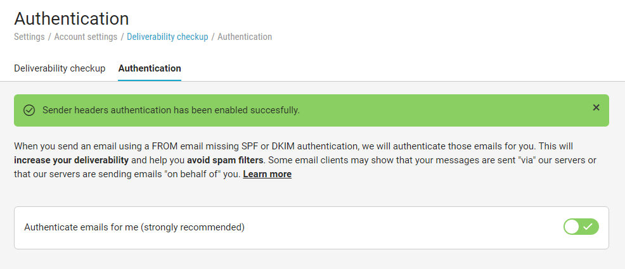Click the Authenticate emails for me label
The image size is (625, 269).
[134, 227]
